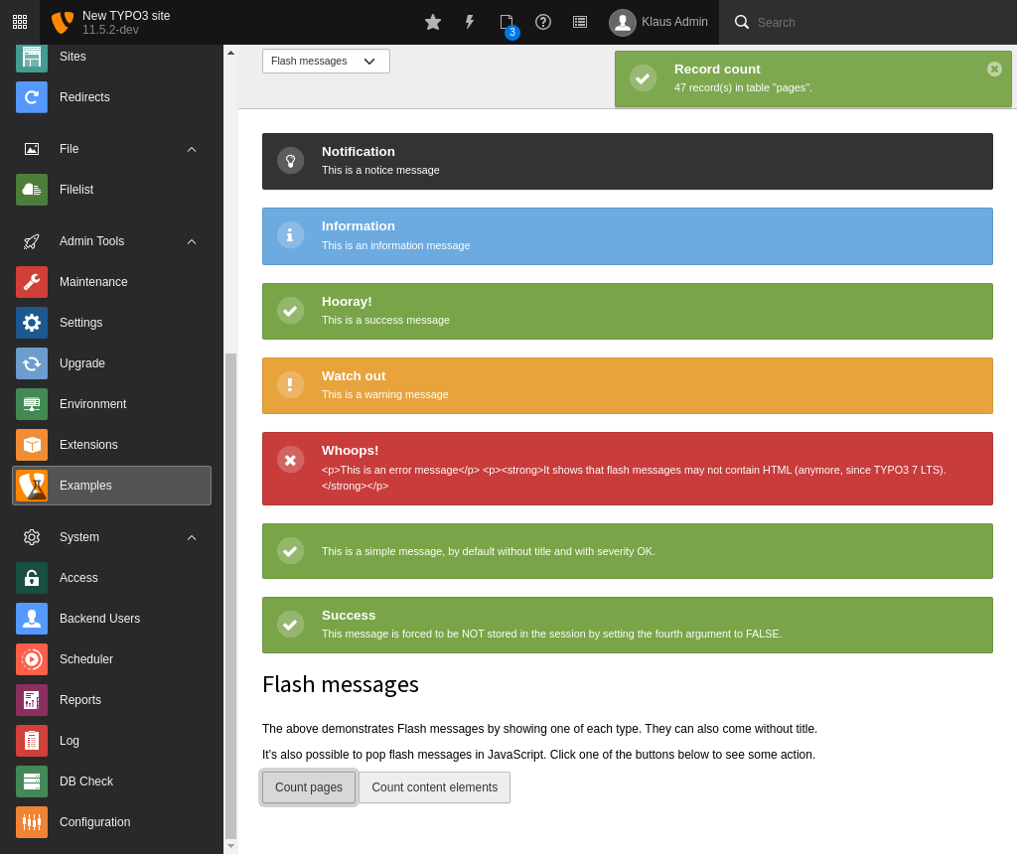Viewport: 1017px width, 854px height.
Task: Collapse the Admin Tools module group
Action: [192, 241]
